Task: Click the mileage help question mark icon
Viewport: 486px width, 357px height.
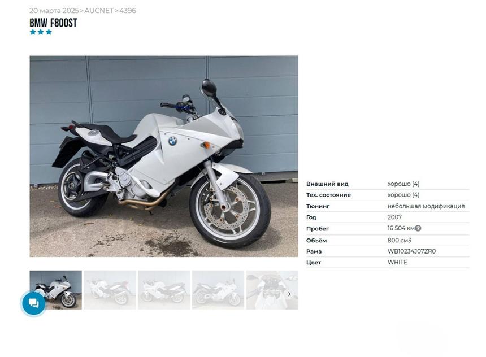Action: click(418, 228)
